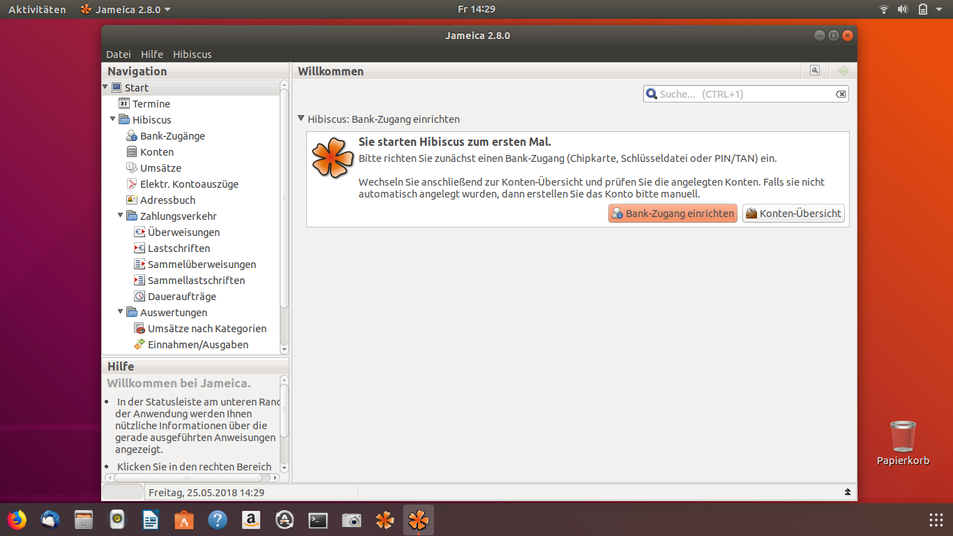
Task: Open the clock 'Fr 14:29' in the top bar
Action: (476, 9)
